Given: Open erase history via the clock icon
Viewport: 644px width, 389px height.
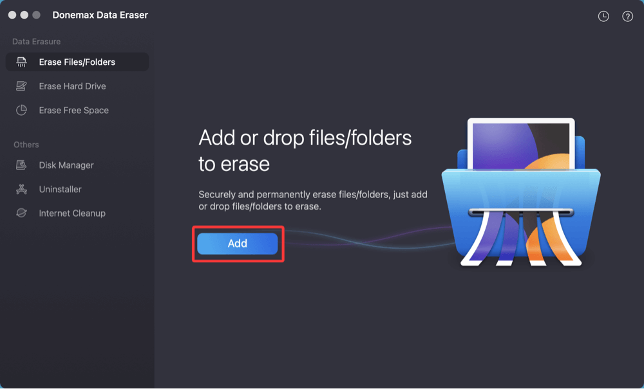Looking at the screenshot, I should pyautogui.click(x=603, y=17).
